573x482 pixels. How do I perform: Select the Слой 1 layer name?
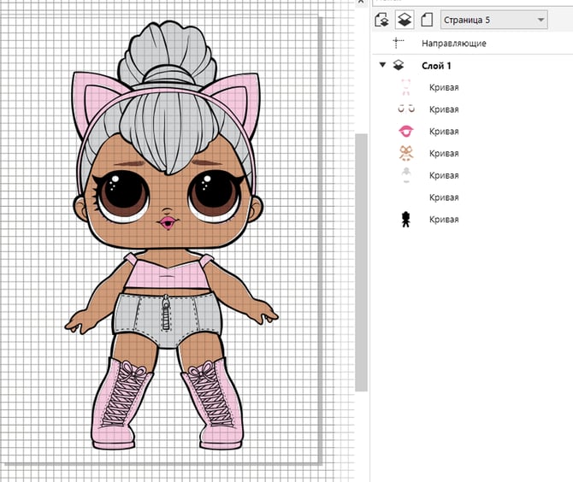point(436,66)
